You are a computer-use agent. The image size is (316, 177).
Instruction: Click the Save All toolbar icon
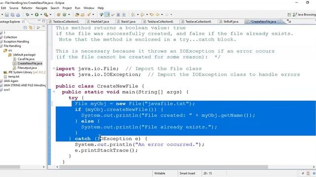tap(12, 15)
